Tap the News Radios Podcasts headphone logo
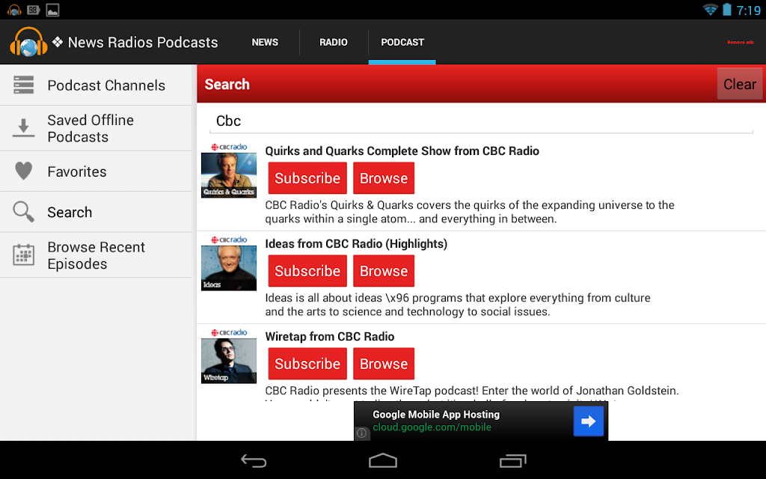 tap(29, 42)
